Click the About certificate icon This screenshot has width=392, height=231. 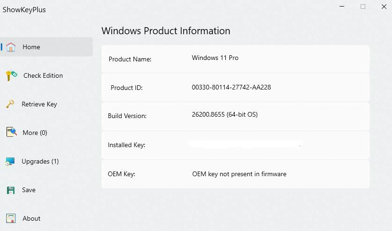[x=11, y=218]
